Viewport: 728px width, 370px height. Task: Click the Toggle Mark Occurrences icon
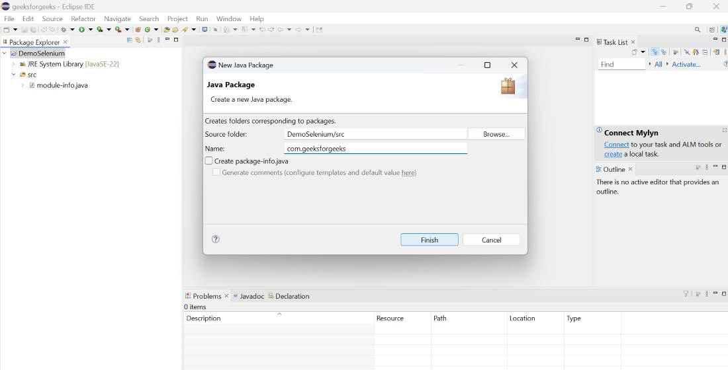click(x=216, y=30)
